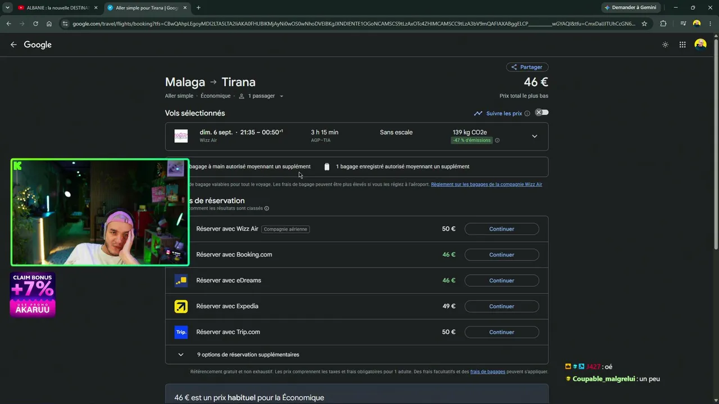Open the 1 passager dropdown
The width and height of the screenshot is (719, 404).
pos(261,96)
